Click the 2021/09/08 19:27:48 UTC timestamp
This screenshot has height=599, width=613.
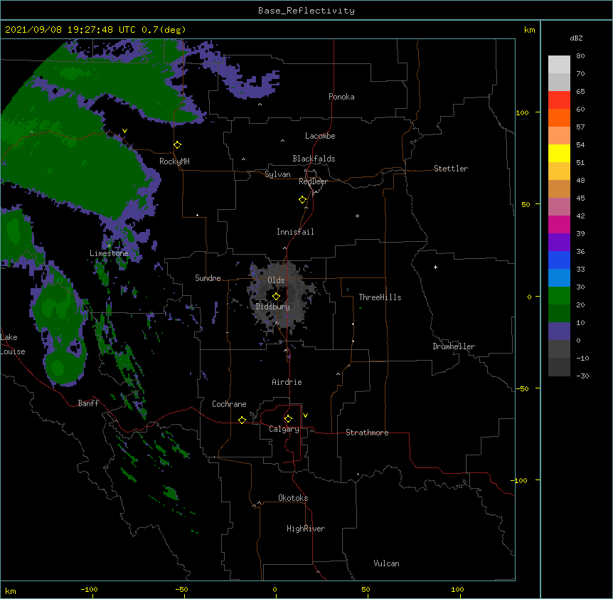point(70,30)
